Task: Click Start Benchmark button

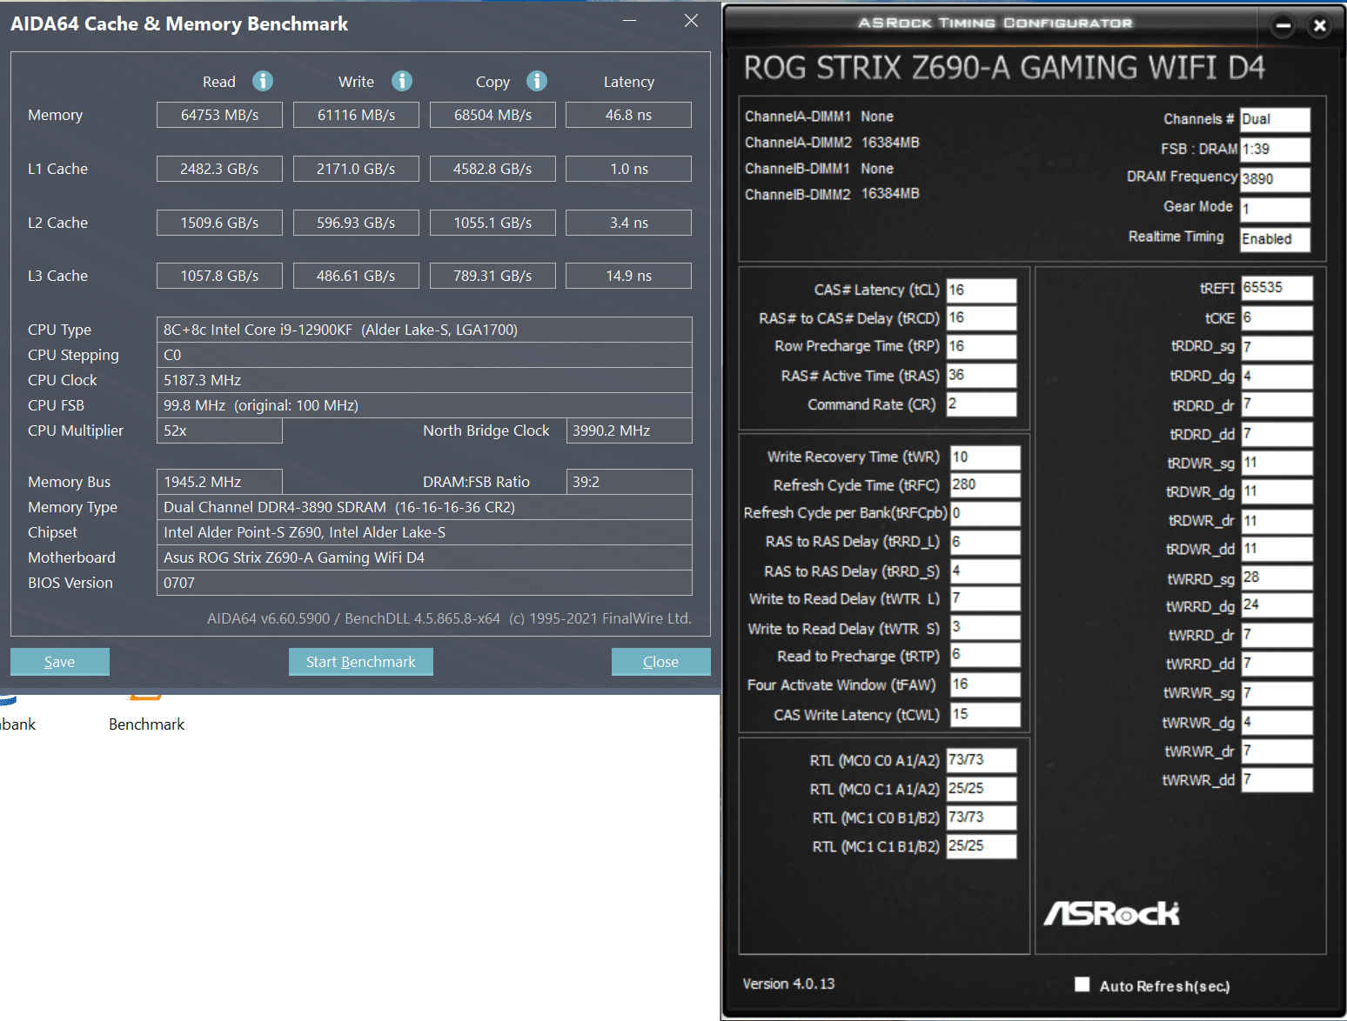Action: point(361,662)
